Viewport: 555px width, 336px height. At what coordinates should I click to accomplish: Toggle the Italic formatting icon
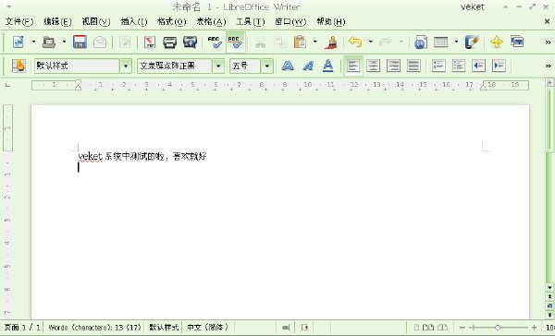pyautogui.click(x=308, y=66)
